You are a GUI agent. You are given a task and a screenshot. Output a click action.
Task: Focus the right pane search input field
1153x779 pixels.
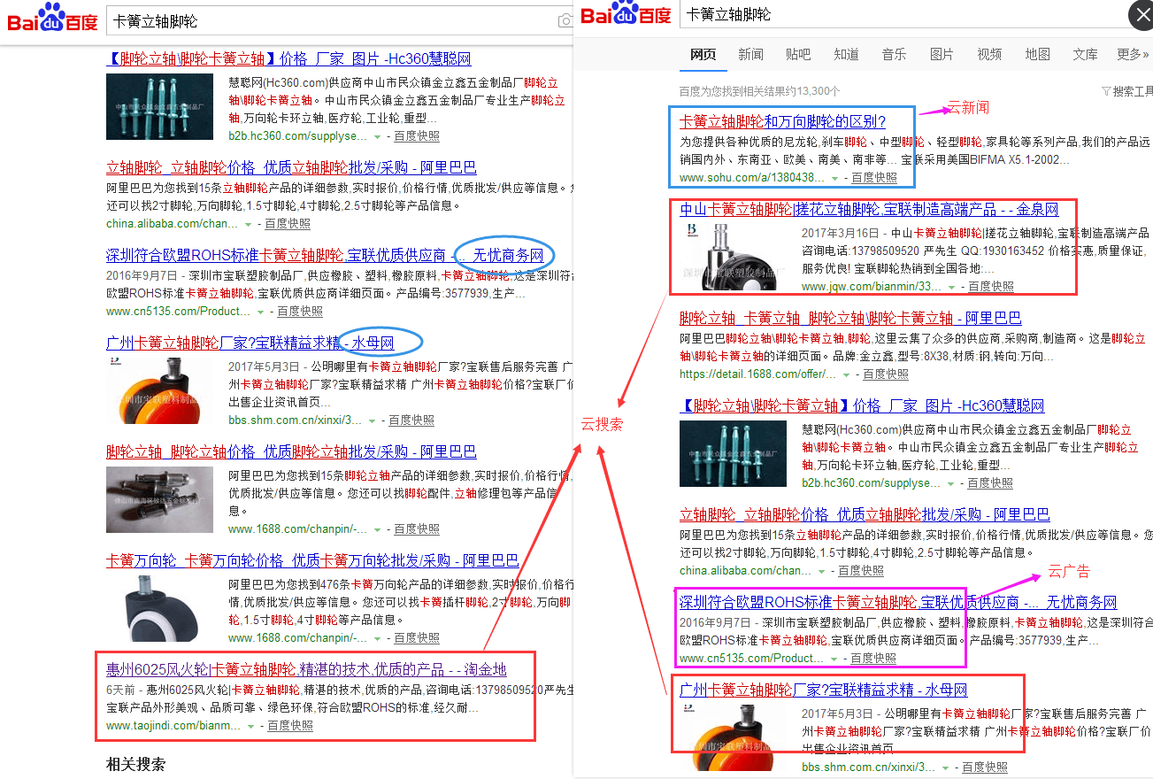[x=903, y=15]
